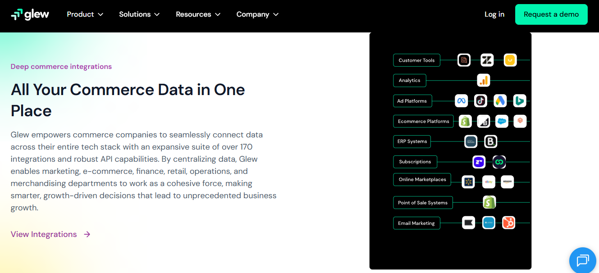Click the blue icon in Email Marketing row

click(x=489, y=223)
